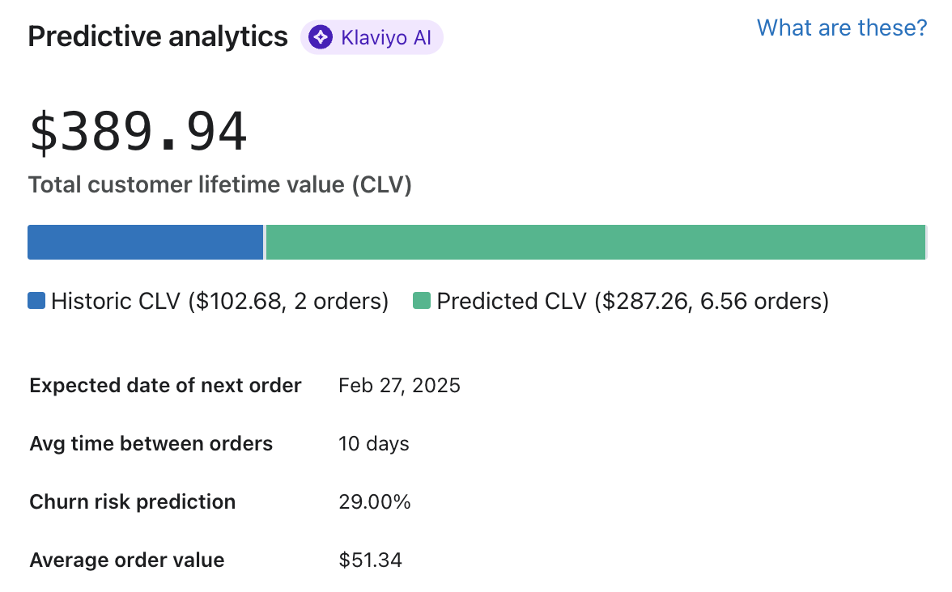Toggle the Klaviyo AI indicator
Image resolution: width=952 pixels, height=592 pixels.
(x=372, y=36)
